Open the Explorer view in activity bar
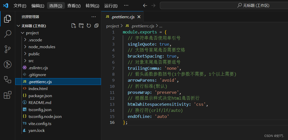The image size is (288, 140). point(8,19)
